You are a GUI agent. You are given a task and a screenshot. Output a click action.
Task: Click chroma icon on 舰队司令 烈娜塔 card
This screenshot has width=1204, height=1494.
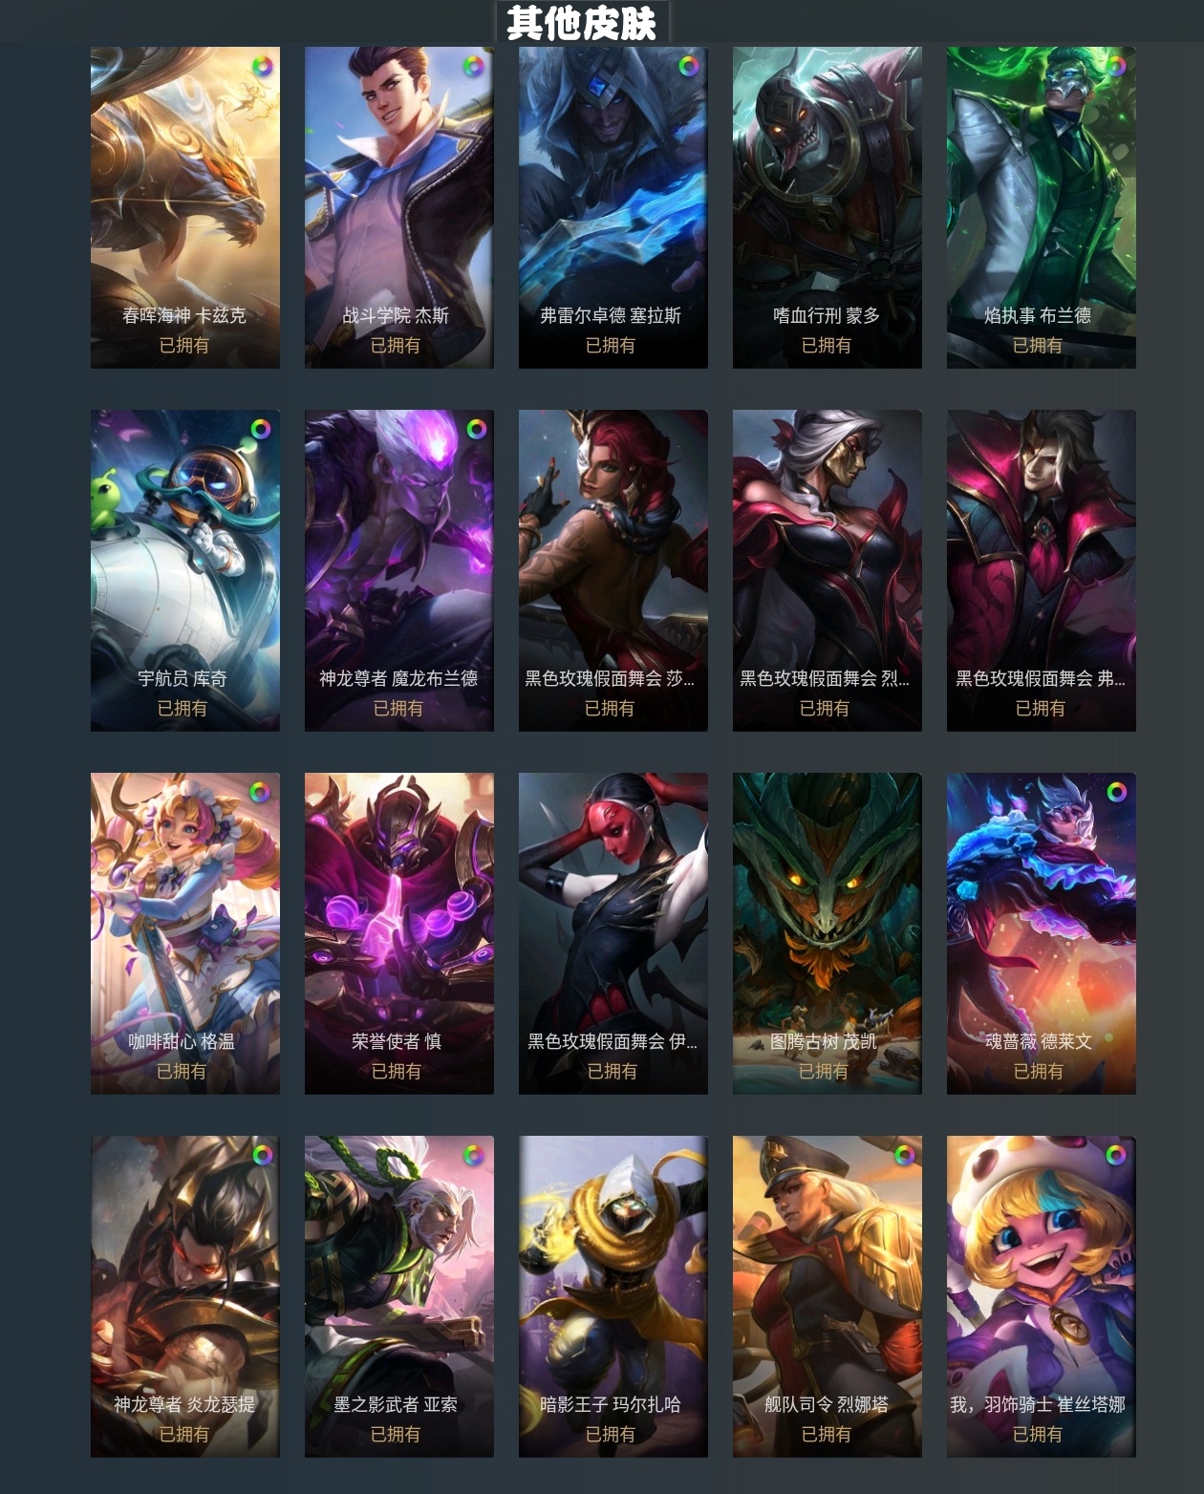tap(904, 1155)
